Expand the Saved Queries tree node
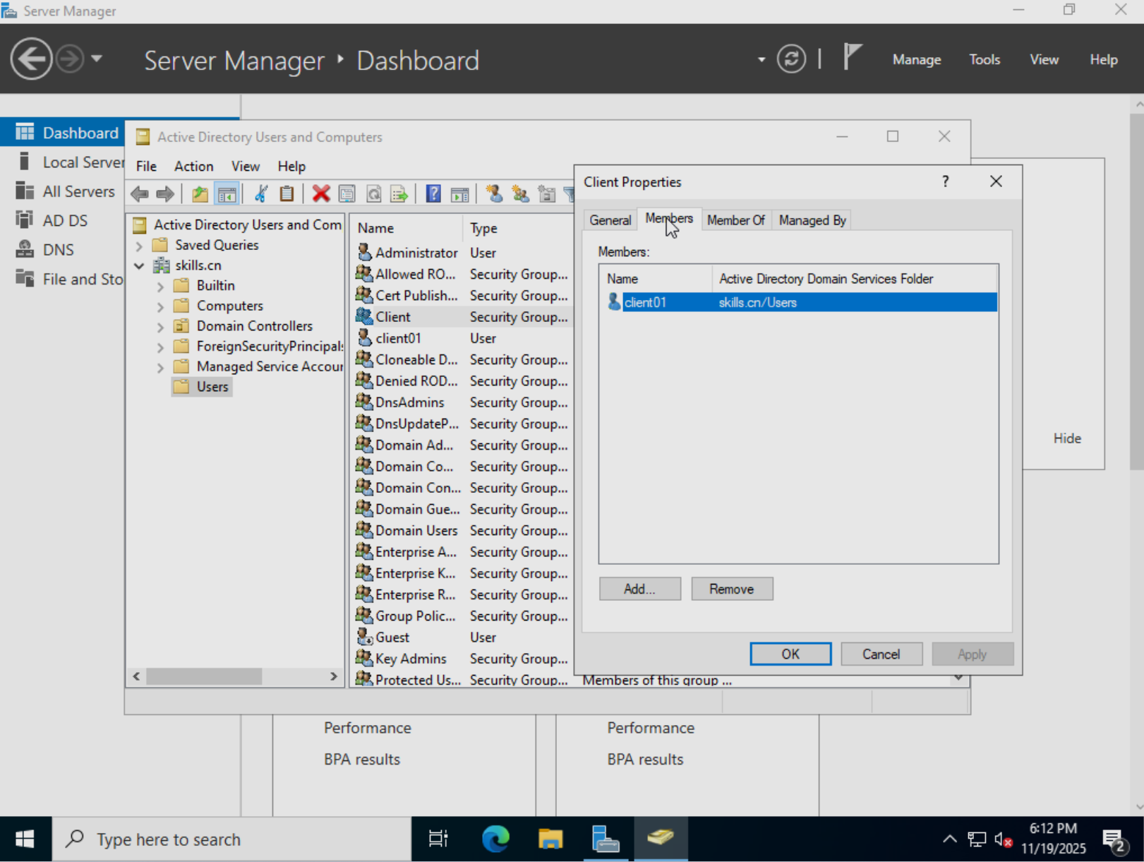The width and height of the screenshot is (1144, 862). click(139, 246)
